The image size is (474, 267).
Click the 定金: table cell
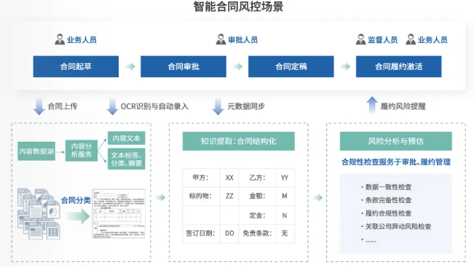coord(257,215)
